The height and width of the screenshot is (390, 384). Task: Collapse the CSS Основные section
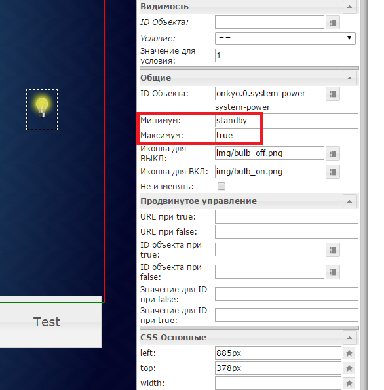pos(349,338)
